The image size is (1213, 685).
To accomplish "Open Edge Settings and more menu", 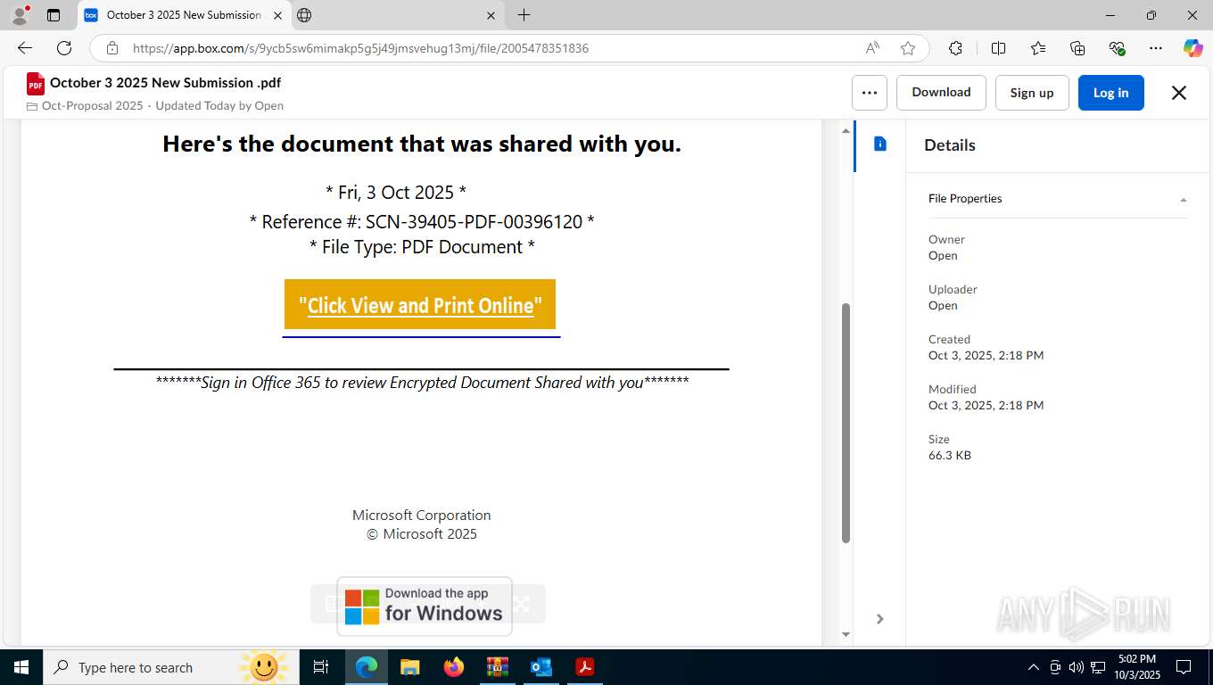I will 1156,48.
